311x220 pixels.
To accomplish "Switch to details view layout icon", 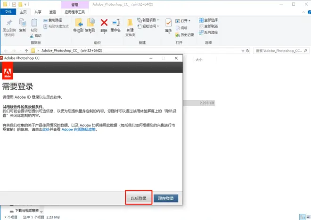I will coord(302,217).
